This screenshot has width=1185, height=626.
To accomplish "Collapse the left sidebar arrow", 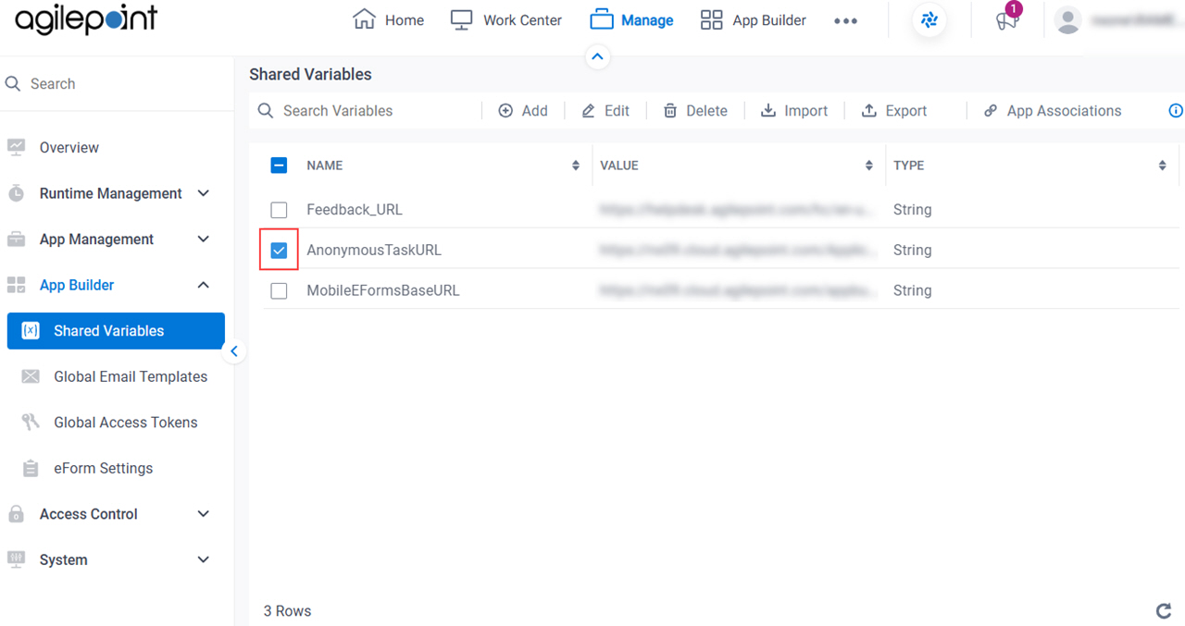I will pos(234,351).
